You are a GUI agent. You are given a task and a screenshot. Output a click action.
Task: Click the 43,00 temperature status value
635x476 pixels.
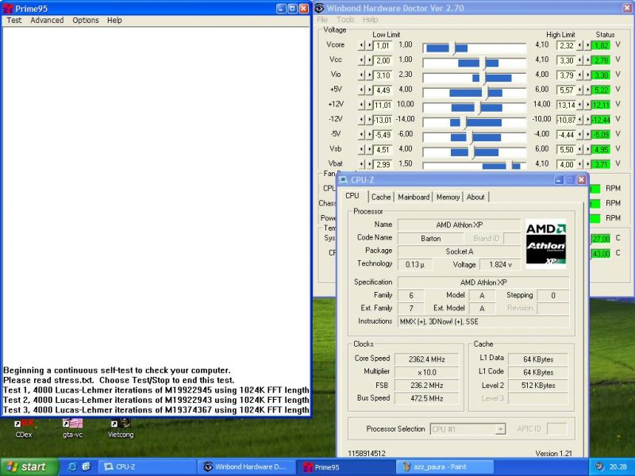[601, 254]
